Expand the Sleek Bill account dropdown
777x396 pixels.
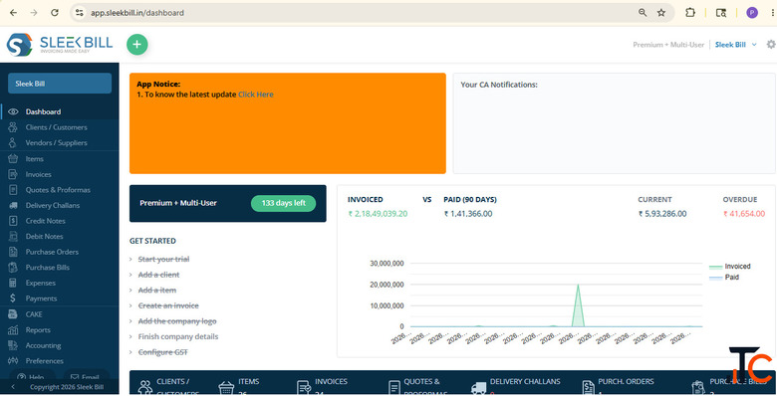click(754, 45)
